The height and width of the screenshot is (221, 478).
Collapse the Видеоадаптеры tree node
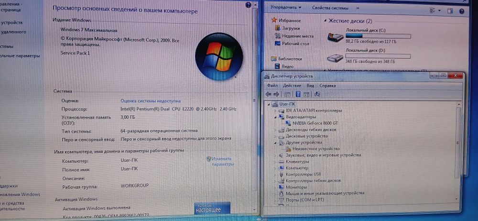coord(276,117)
